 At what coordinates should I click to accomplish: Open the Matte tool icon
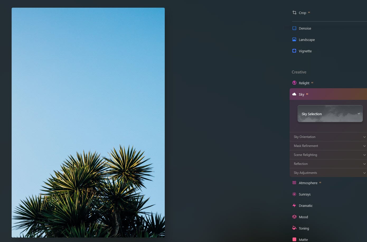pyautogui.click(x=294, y=239)
